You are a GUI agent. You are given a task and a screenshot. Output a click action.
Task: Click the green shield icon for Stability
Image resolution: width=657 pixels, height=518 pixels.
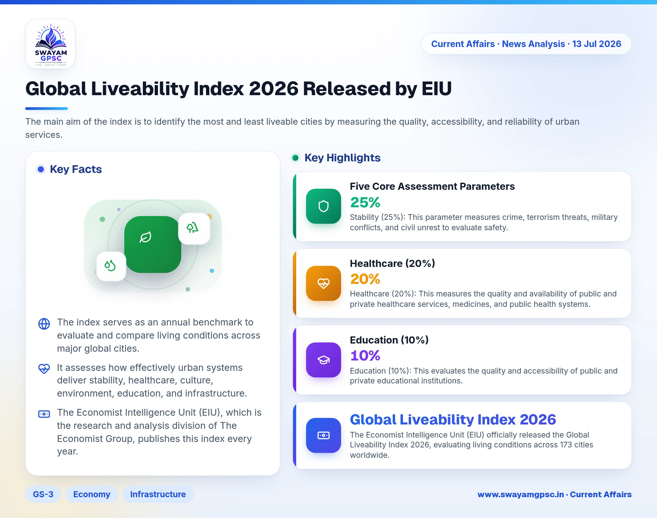click(323, 206)
